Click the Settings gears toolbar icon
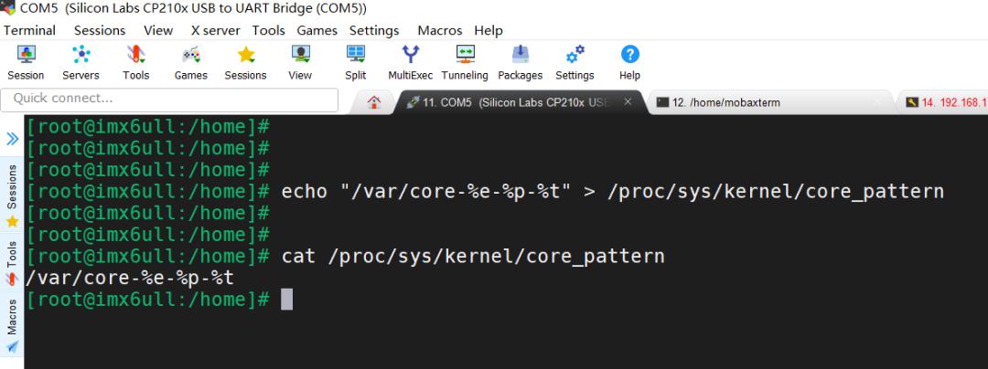Image resolution: width=988 pixels, height=369 pixels. pos(575,62)
